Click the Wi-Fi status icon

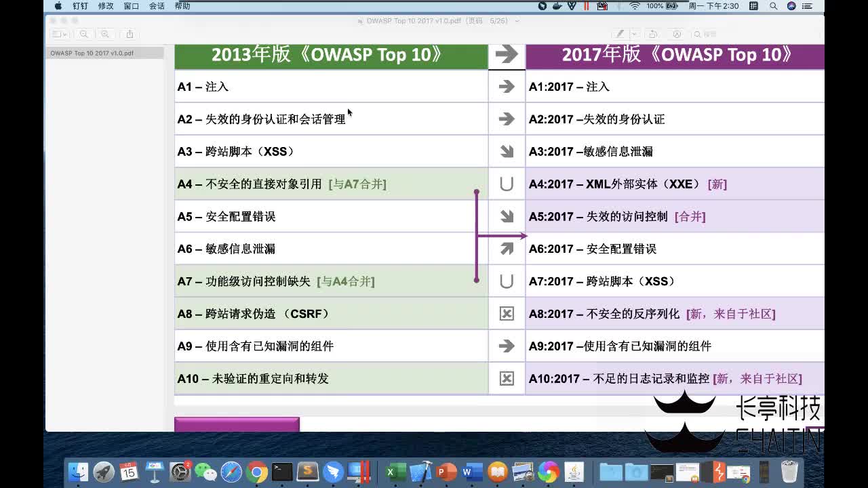(635, 6)
